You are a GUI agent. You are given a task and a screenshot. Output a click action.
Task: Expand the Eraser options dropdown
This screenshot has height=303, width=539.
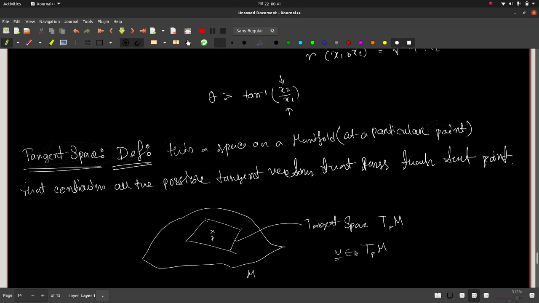point(40,43)
